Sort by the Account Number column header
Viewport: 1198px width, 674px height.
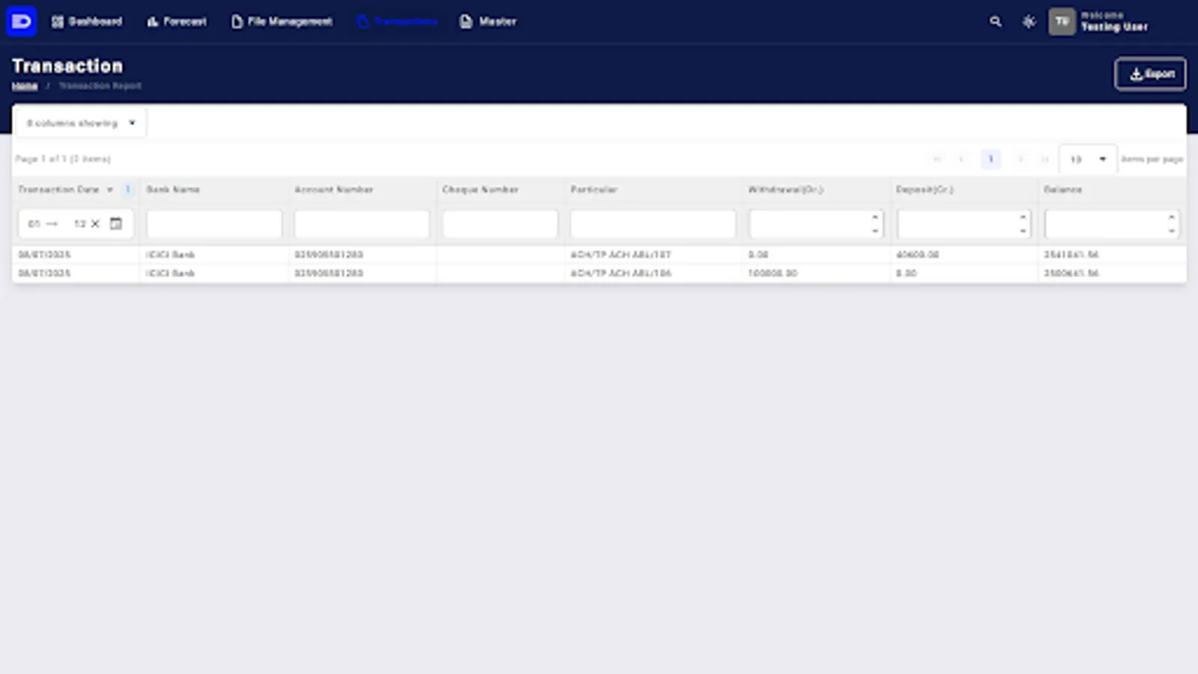[334, 189]
